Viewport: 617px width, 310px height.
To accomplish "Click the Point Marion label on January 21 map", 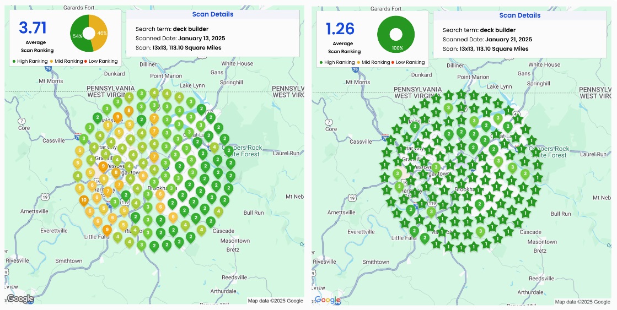I will click(x=474, y=77).
